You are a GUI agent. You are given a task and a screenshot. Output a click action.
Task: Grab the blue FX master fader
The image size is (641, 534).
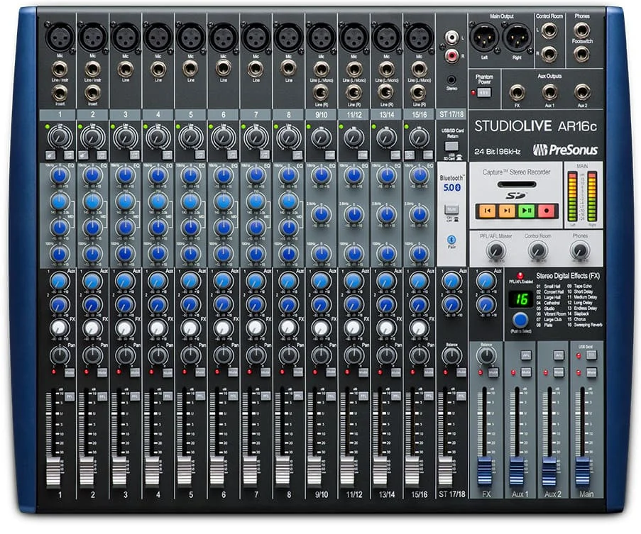pyautogui.click(x=484, y=472)
